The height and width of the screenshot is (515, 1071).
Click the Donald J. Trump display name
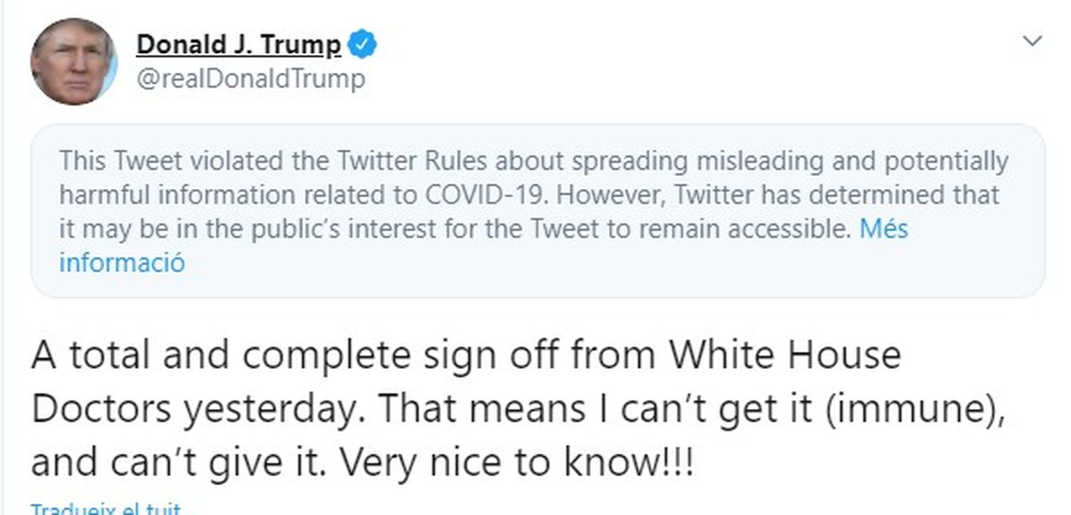[238, 44]
